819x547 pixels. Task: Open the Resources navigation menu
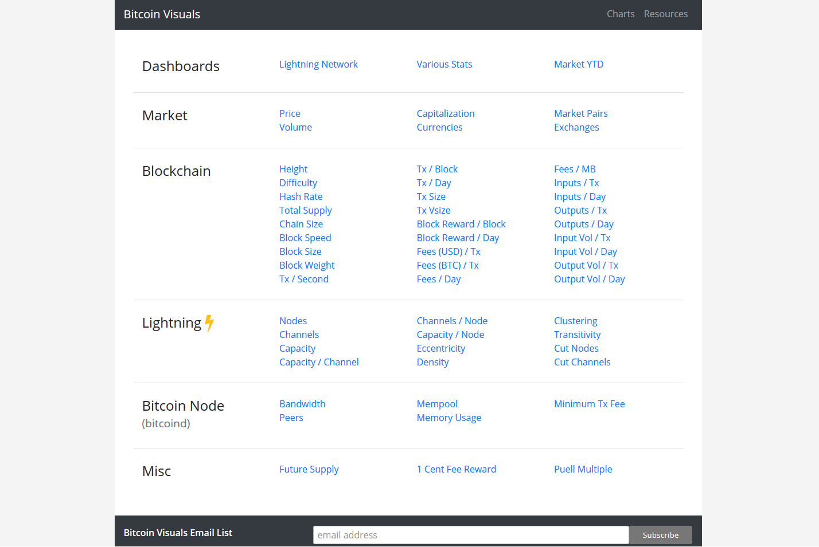point(666,14)
